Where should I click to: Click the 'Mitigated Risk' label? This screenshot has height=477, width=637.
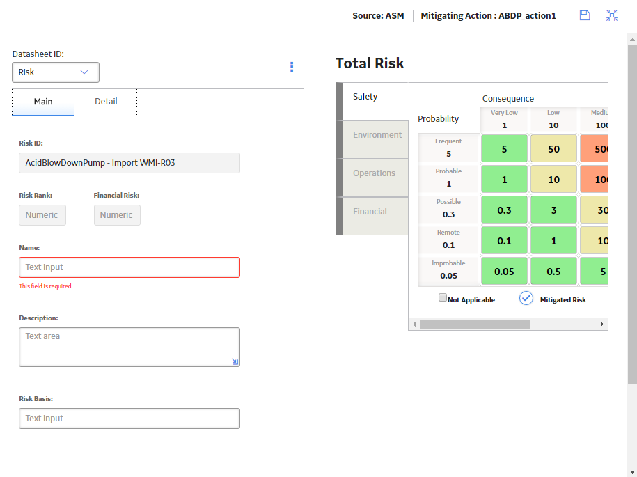563,300
